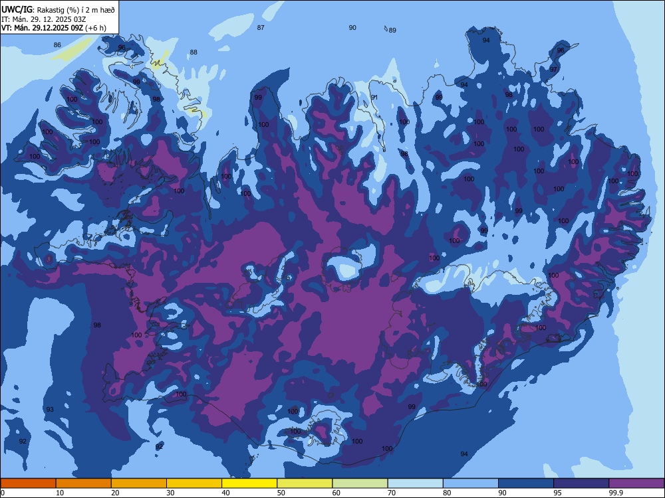Click the 'IT: Mán. 29. 12. 2025 03Z' line

pyautogui.click(x=43, y=19)
